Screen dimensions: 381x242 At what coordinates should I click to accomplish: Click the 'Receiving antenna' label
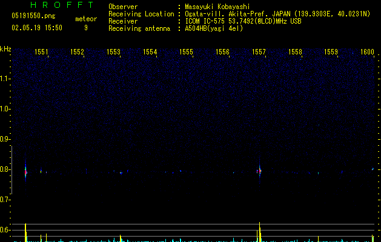139,28
